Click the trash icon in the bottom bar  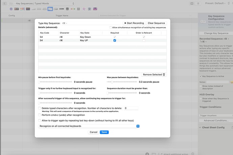click(192, 154)
